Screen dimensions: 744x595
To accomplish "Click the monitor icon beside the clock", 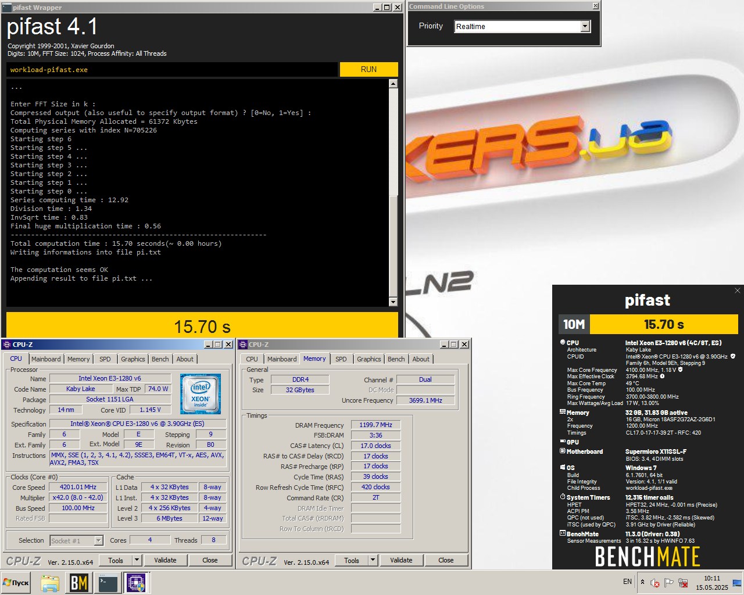I will pos(737,582).
